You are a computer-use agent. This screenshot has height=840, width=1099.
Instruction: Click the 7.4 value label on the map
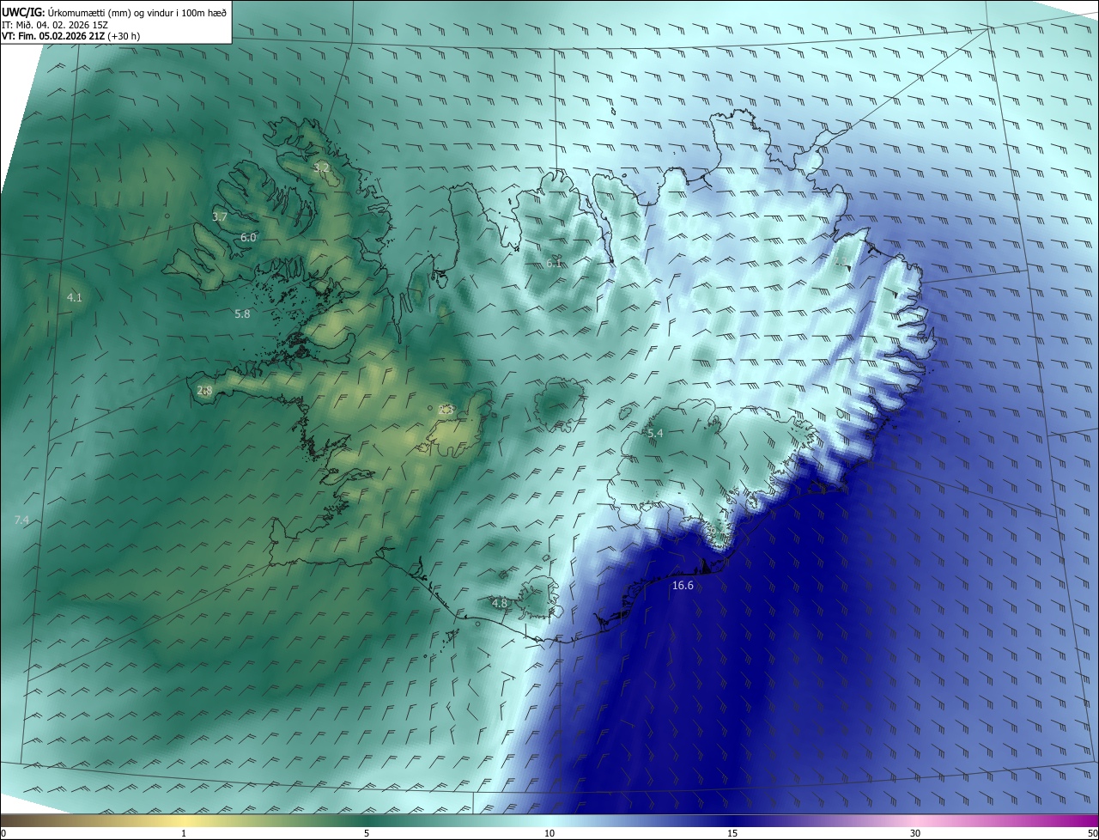[21, 520]
